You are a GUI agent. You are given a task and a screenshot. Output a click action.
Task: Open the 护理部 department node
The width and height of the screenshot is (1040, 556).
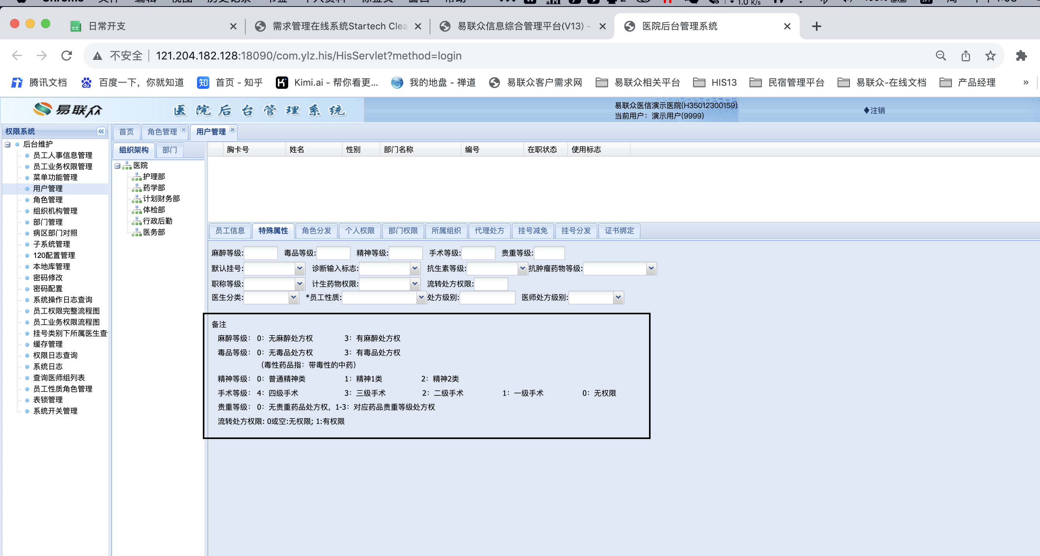click(154, 176)
